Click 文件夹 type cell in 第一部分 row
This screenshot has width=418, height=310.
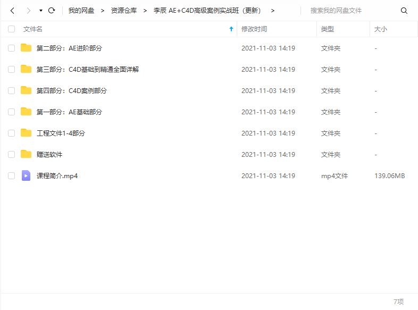point(331,112)
